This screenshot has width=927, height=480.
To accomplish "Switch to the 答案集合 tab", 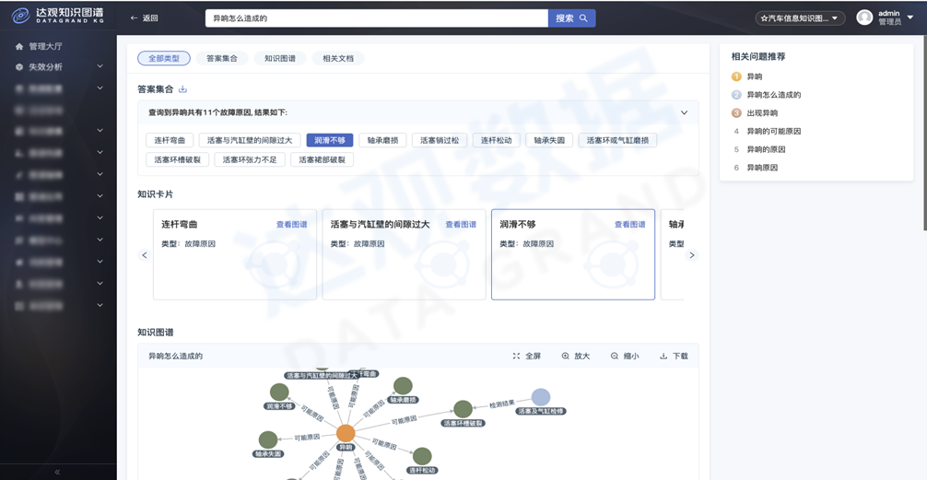I will 222,59.
